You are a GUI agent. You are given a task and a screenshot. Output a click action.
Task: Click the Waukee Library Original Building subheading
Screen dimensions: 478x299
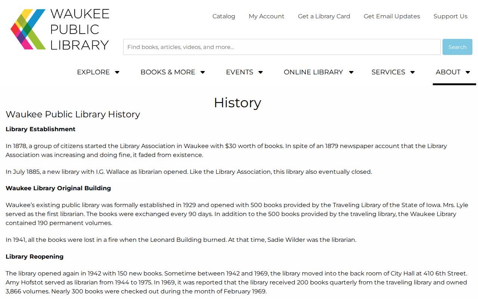(58, 188)
